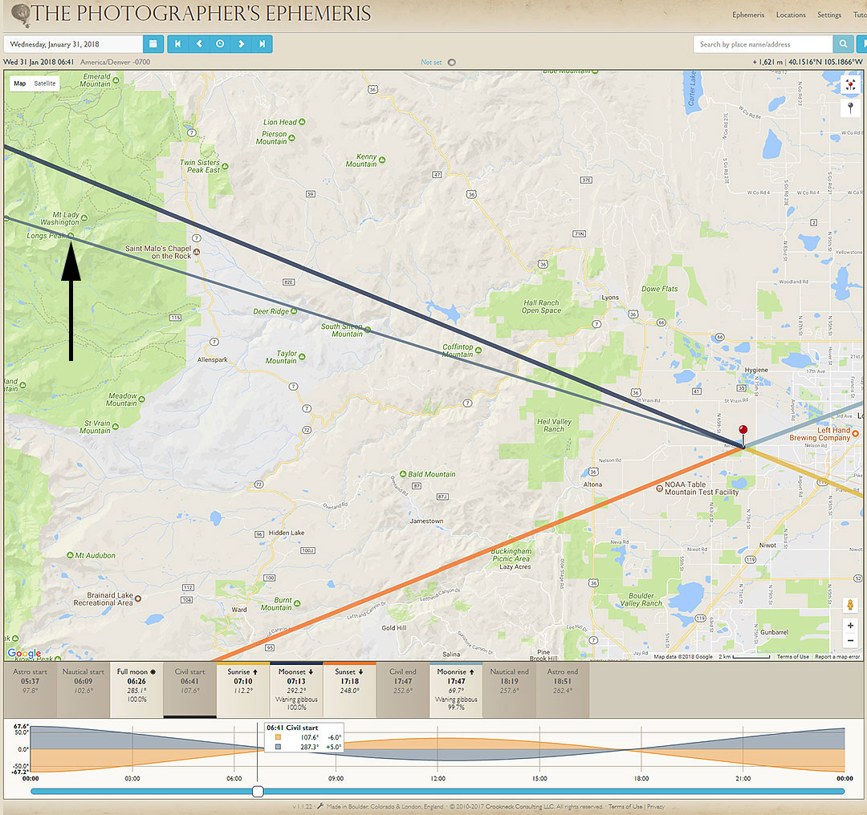Select the Civil start event tile
The height and width of the screenshot is (815, 867).
pos(189,690)
